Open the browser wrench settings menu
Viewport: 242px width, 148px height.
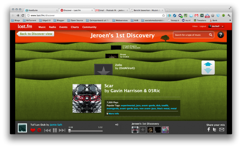[229, 16]
